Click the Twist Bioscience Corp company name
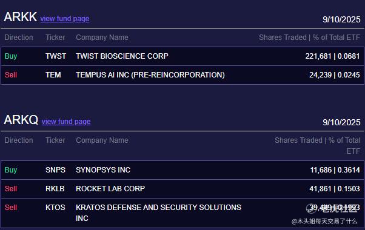The width and height of the screenshot is (365, 230). click(122, 56)
